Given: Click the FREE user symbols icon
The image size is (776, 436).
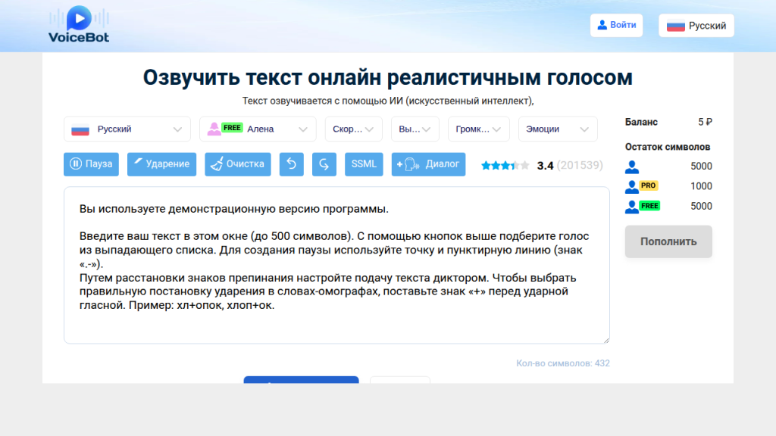Looking at the screenshot, I should (642, 206).
